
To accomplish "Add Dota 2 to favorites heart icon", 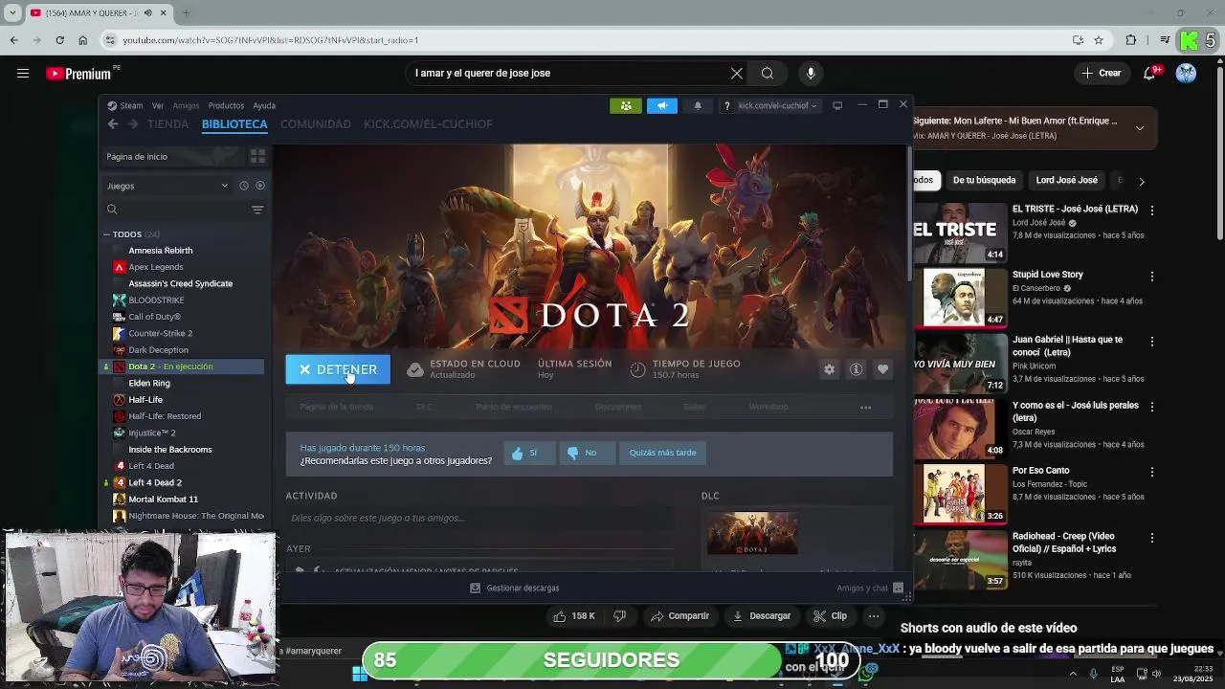I will tap(882, 369).
